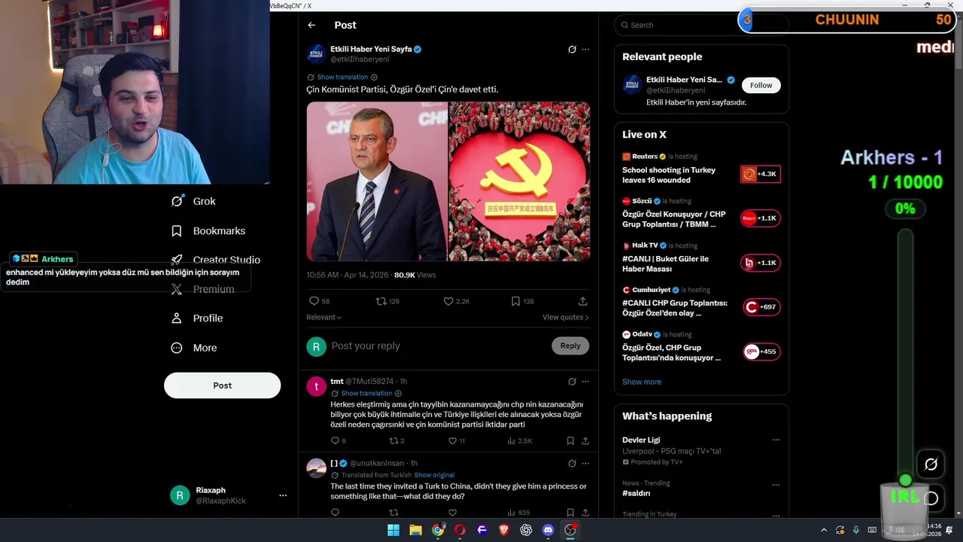Open options for #saldırı trend
Screen dimensions: 963x542
pyautogui.click(x=776, y=485)
